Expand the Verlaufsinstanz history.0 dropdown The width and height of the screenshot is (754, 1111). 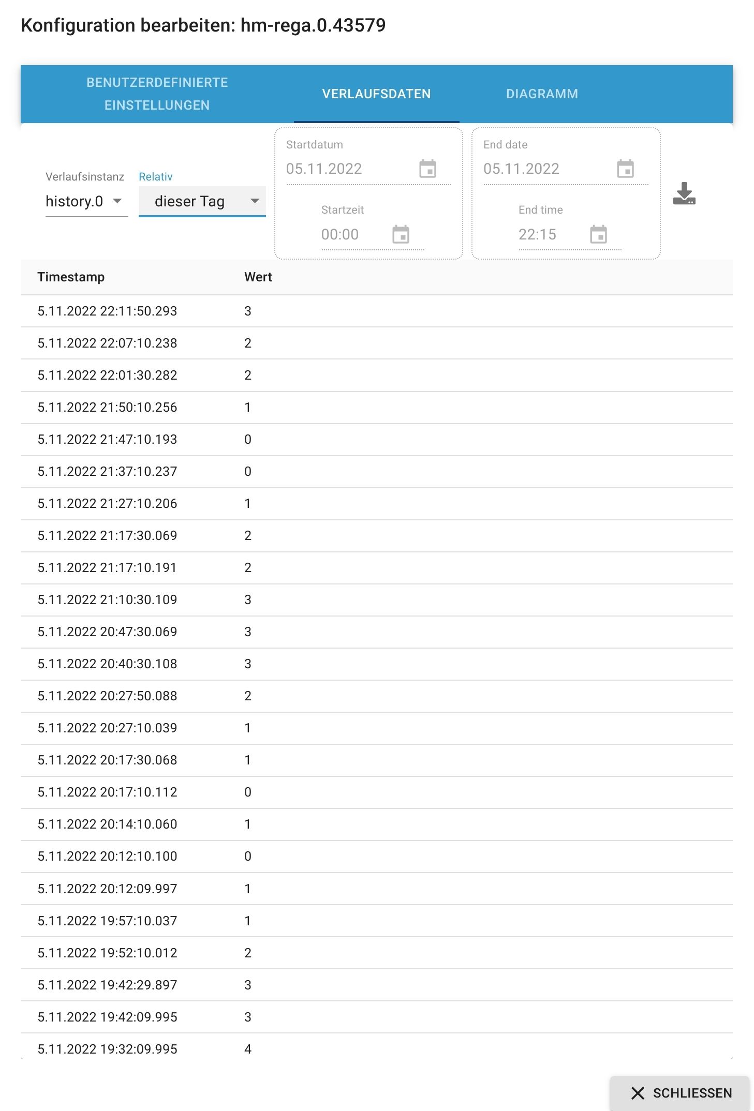point(86,201)
